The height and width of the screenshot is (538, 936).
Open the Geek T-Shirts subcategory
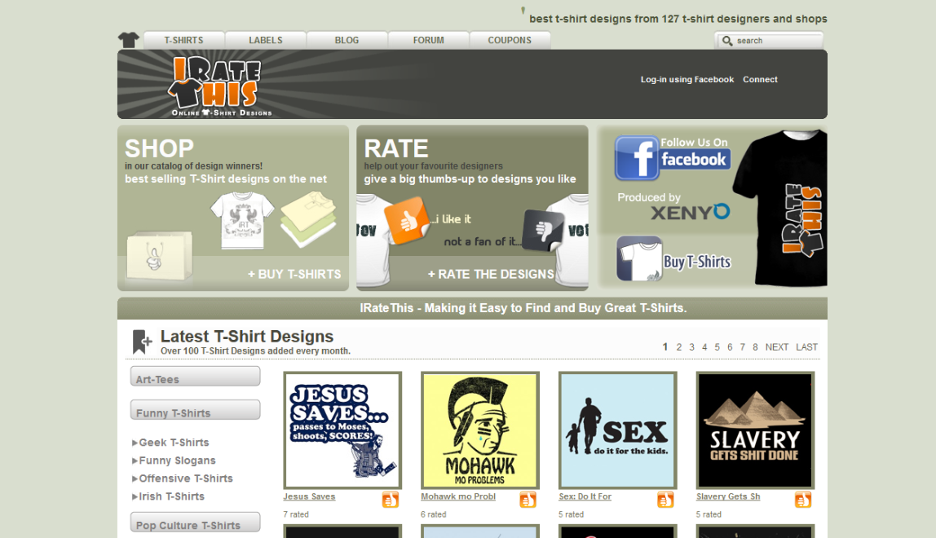(174, 443)
